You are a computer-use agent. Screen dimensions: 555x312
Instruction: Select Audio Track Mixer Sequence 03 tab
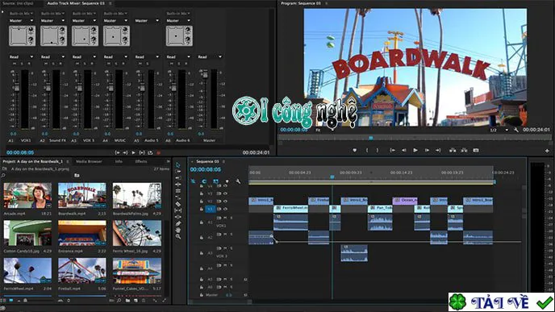[x=76, y=3]
